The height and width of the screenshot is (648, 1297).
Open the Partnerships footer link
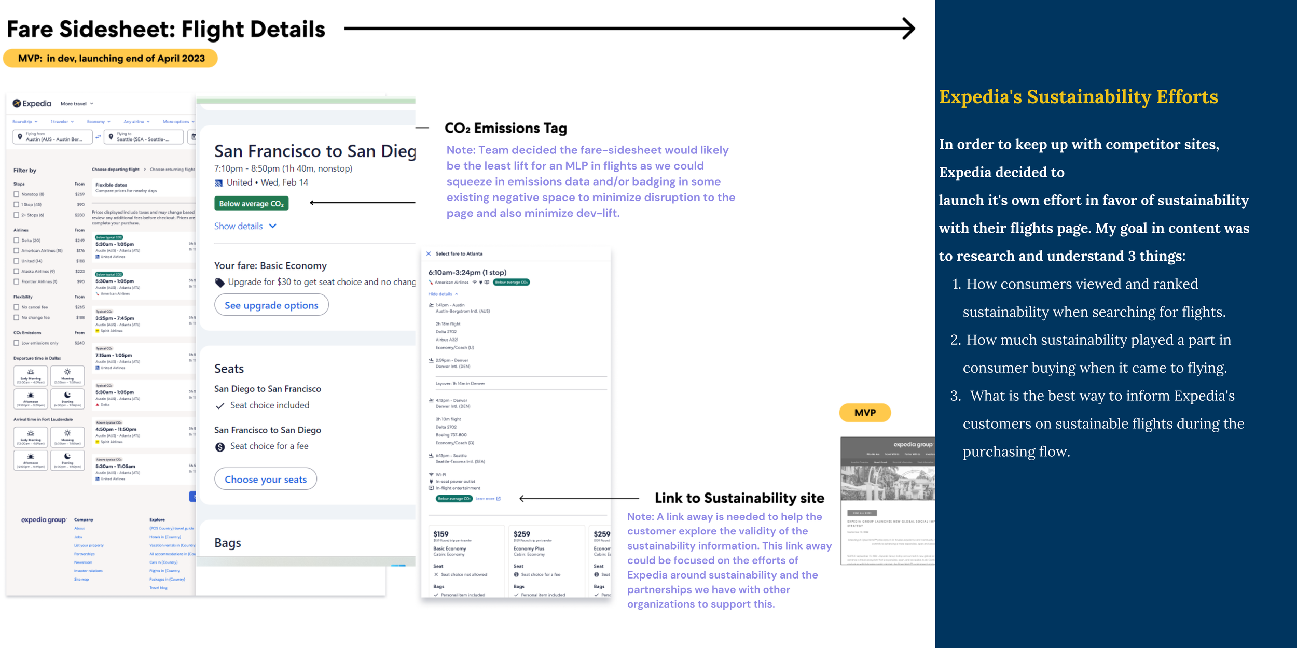pyautogui.click(x=85, y=554)
